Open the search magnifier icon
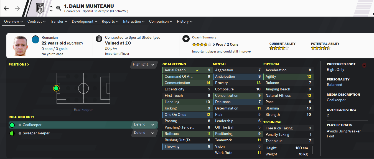 (58, 8)
